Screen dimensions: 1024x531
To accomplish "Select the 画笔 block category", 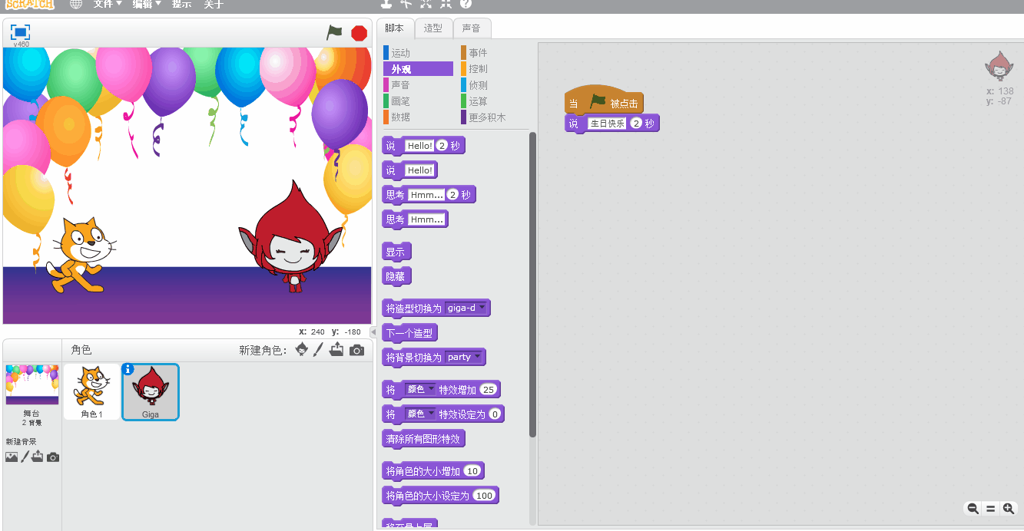I will coord(418,101).
